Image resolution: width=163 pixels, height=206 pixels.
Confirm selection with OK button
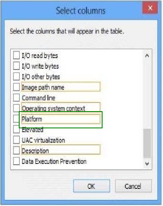pos(92,186)
